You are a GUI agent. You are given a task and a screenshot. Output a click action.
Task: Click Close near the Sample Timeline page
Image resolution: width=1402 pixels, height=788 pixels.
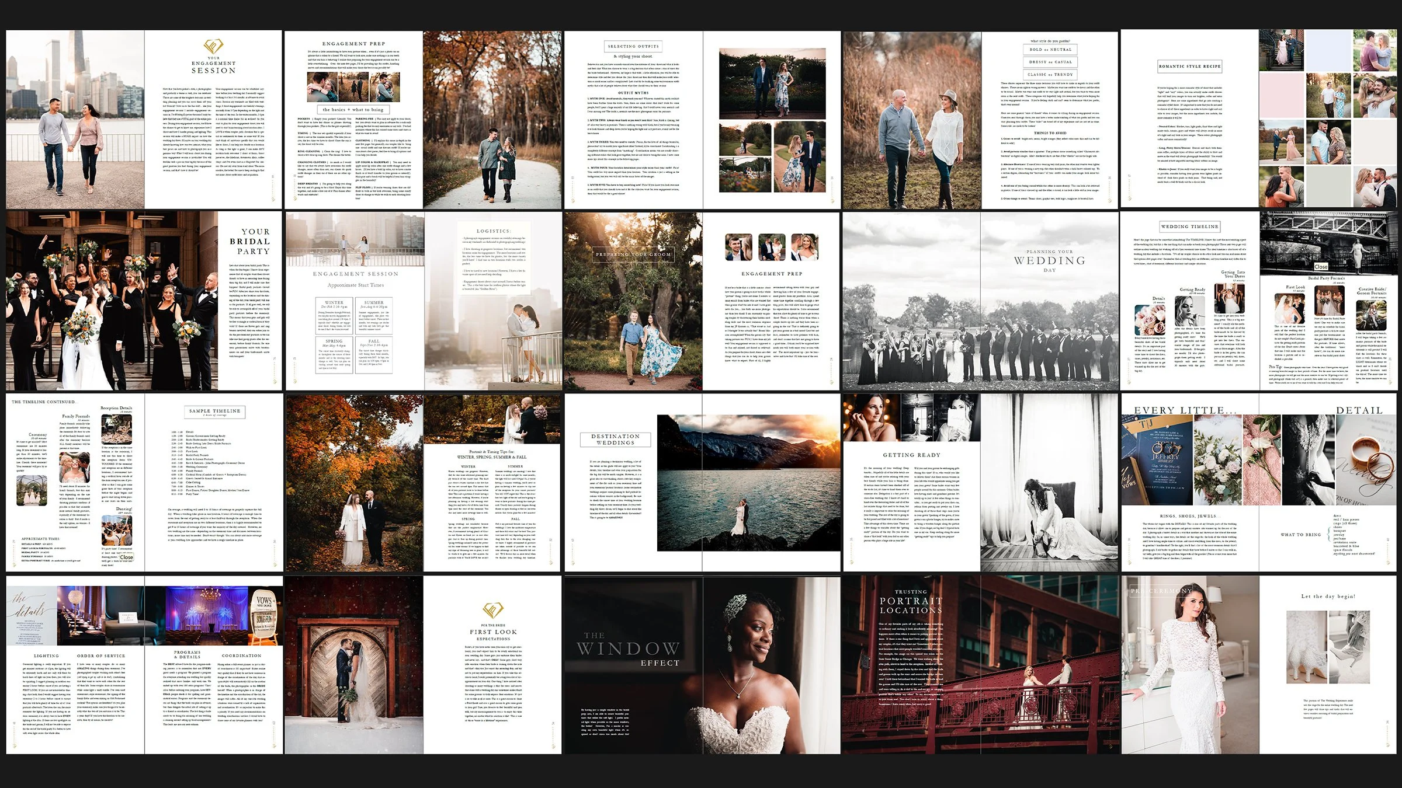pyautogui.click(x=127, y=557)
